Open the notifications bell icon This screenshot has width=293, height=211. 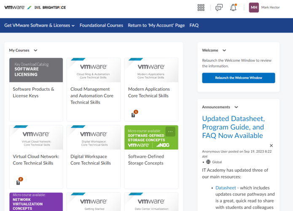[233, 8]
